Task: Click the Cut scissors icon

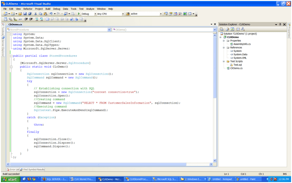Action: point(35,14)
